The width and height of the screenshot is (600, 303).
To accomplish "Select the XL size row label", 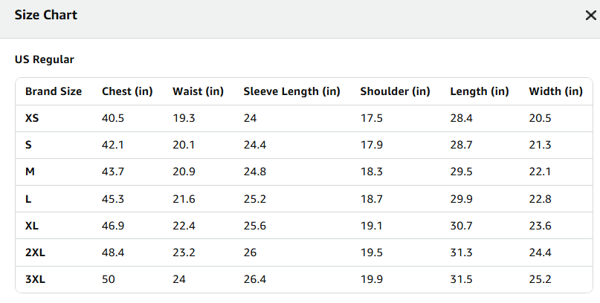I will pyautogui.click(x=32, y=226).
